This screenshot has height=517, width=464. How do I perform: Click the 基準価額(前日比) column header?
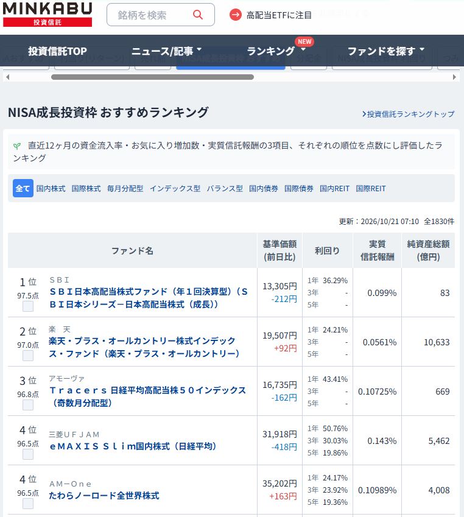[x=279, y=251]
